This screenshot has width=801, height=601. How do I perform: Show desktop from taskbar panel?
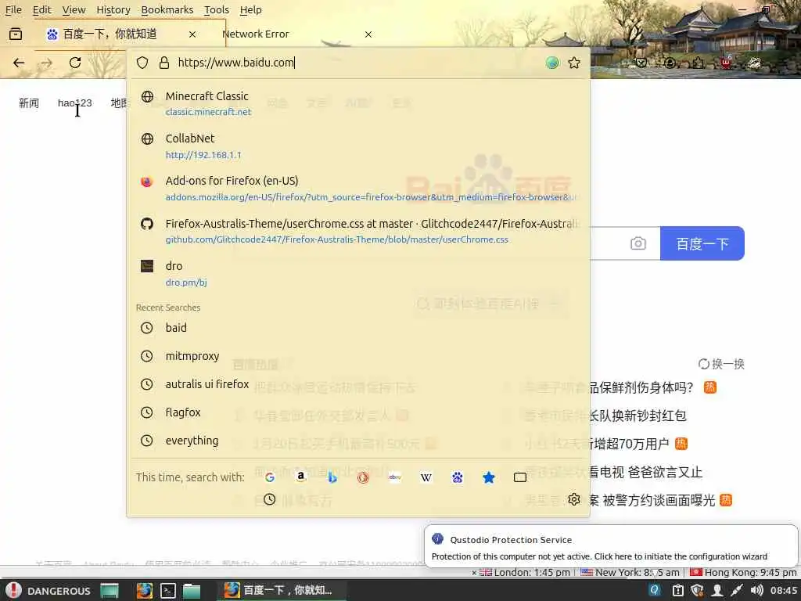tap(110, 591)
